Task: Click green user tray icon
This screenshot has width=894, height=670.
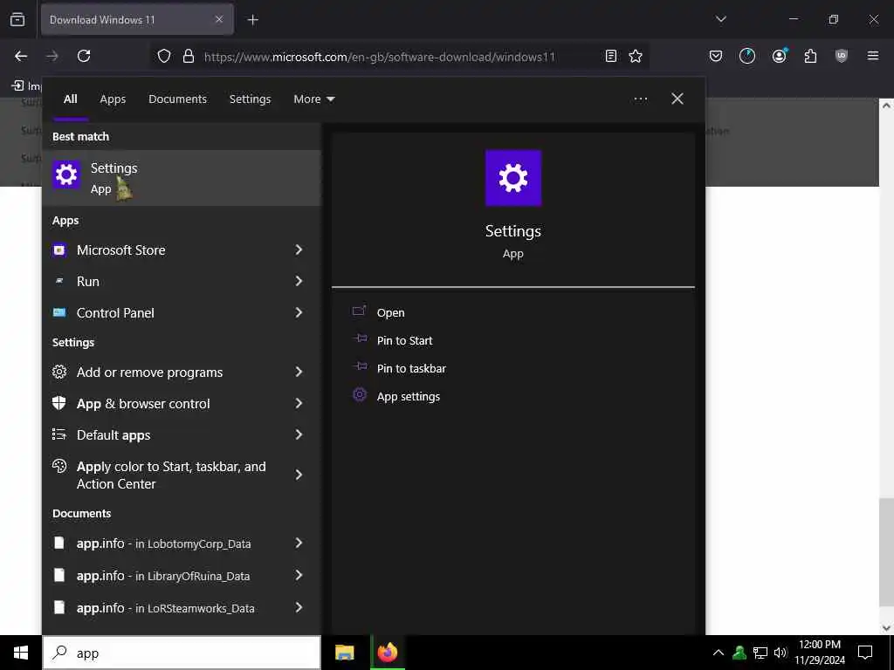Action: pos(739,653)
